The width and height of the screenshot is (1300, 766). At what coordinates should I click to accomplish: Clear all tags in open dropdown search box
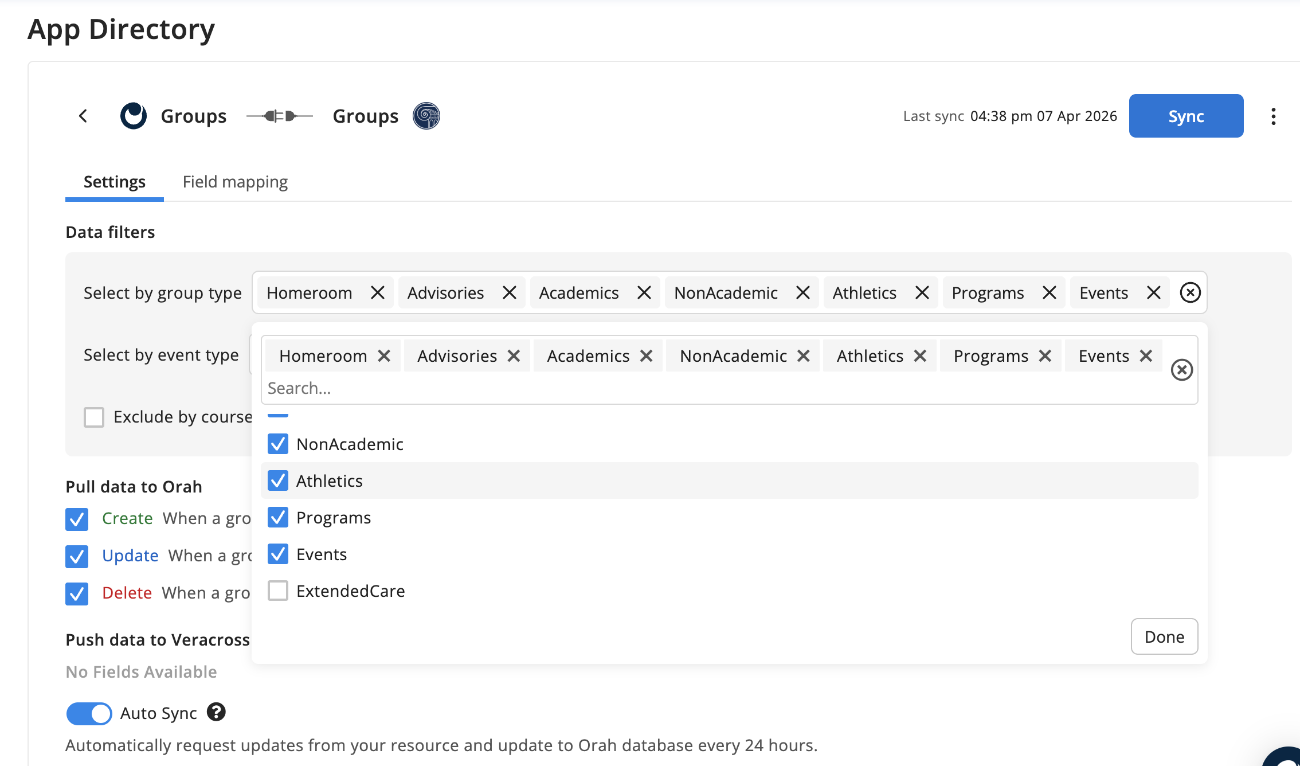(x=1181, y=370)
